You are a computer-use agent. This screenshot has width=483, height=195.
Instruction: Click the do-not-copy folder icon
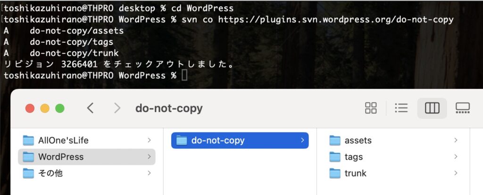click(x=182, y=140)
